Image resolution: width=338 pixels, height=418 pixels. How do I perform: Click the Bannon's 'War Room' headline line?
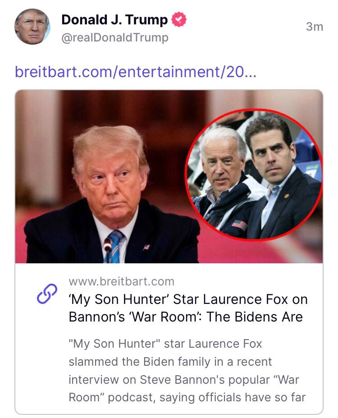tap(185, 317)
